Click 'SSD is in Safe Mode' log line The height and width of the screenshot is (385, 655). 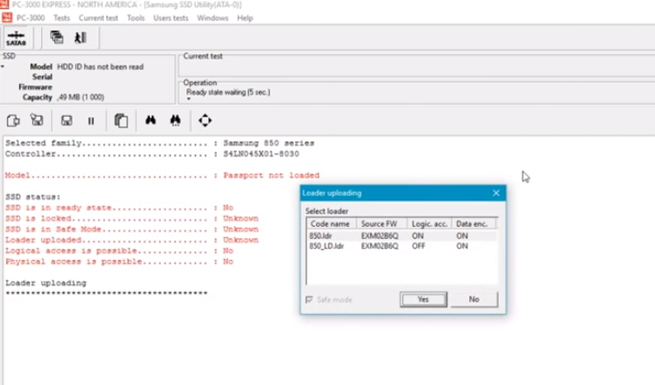point(132,229)
